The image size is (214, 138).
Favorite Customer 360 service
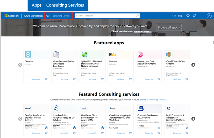click(159, 133)
